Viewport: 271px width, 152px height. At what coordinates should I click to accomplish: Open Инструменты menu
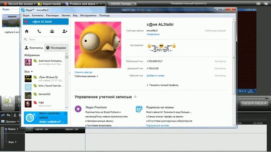[x=88, y=15]
